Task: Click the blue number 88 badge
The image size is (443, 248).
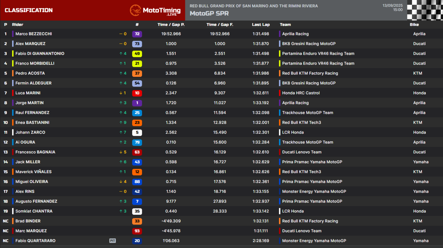Action: click(x=137, y=182)
